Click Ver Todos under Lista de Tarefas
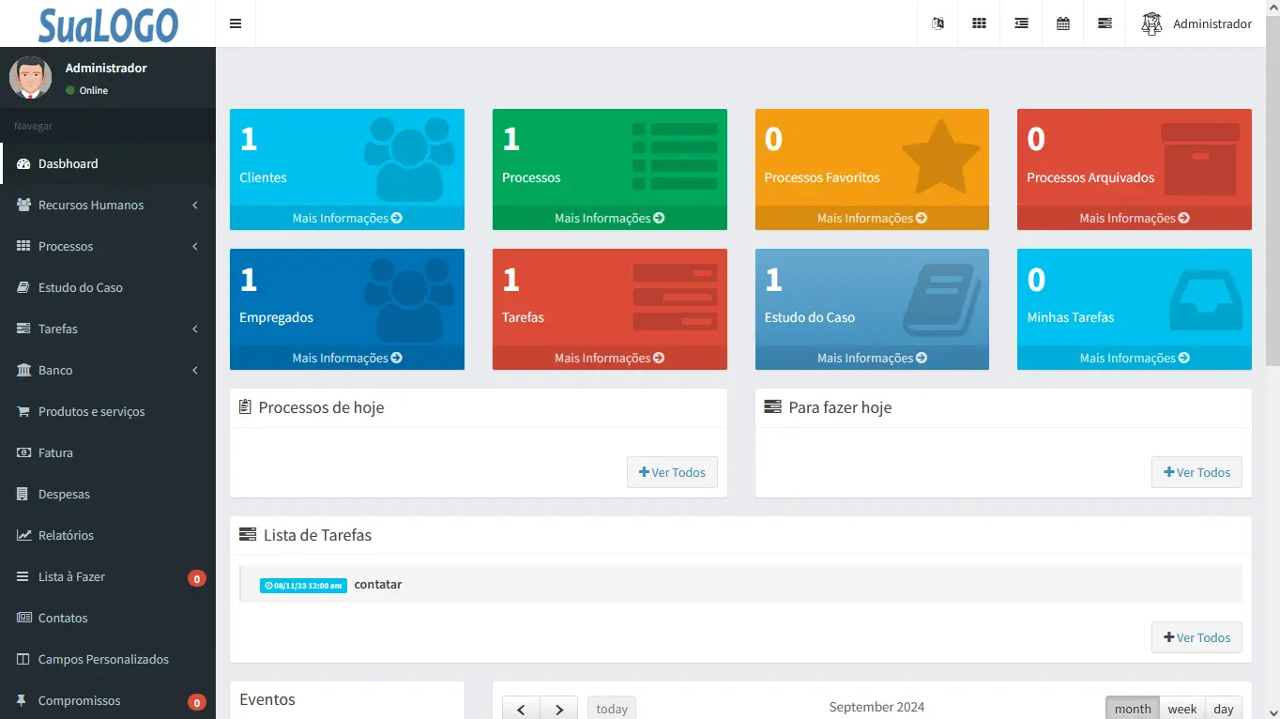This screenshot has height=719, width=1280. pyautogui.click(x=1196, y=637)
